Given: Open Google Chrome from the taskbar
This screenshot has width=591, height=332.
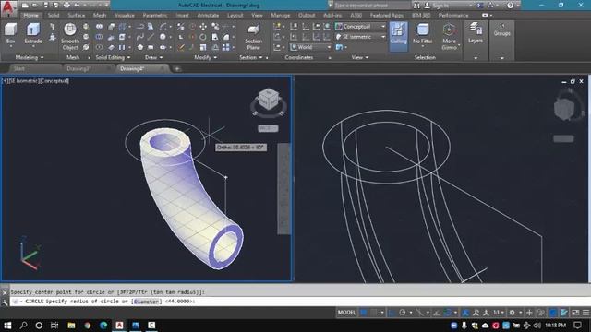Looking at the screenshot, I should pos(88,326).
